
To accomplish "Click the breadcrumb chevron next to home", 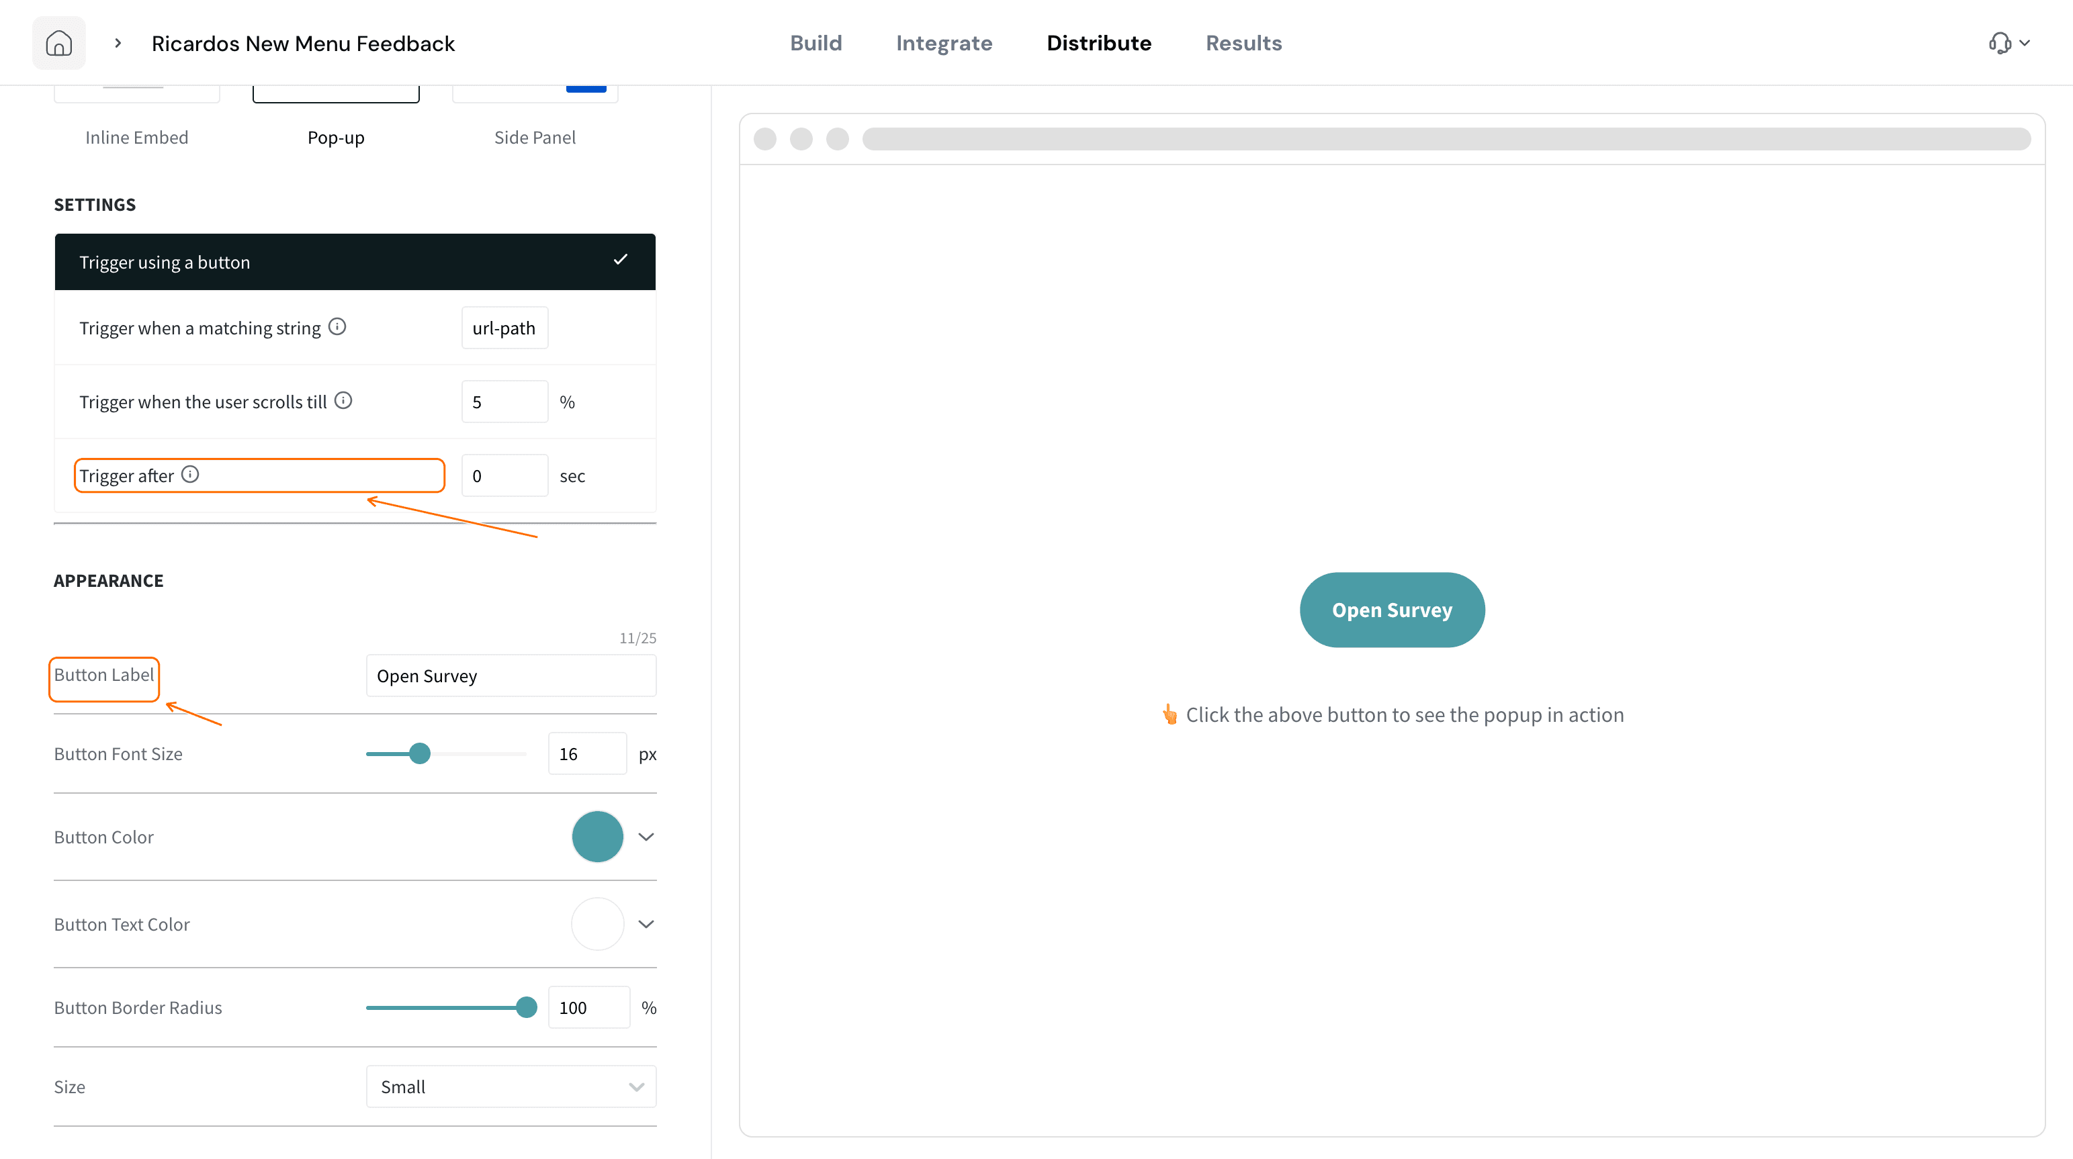I will [118, 42].
